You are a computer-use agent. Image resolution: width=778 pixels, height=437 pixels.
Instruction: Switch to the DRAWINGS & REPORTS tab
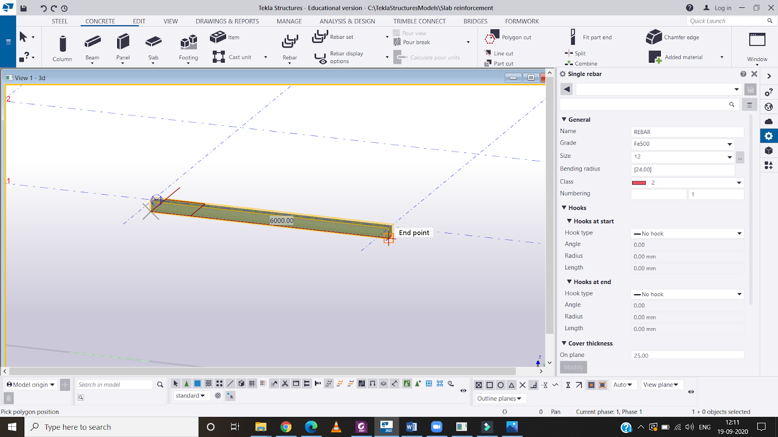[227, 21]
